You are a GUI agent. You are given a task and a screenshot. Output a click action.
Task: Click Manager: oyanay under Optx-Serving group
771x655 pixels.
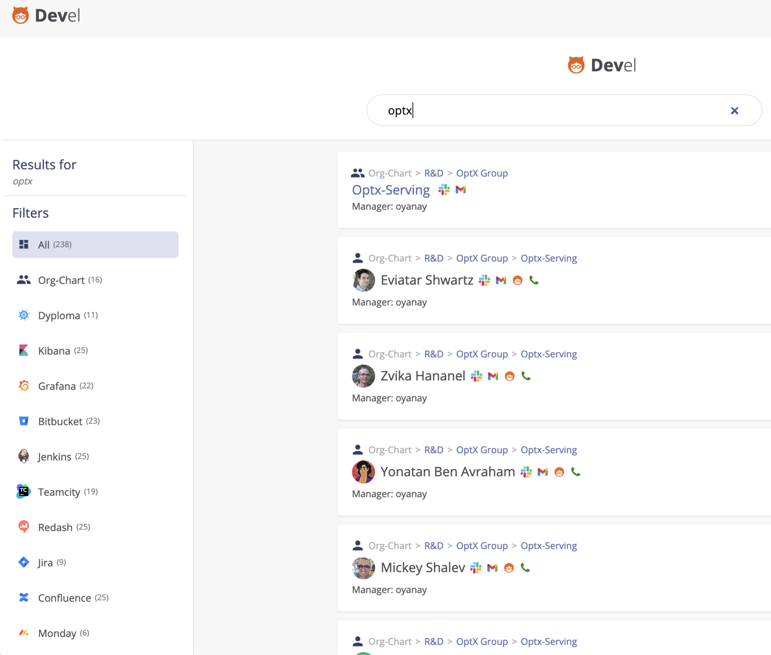(x=389, y=207)
